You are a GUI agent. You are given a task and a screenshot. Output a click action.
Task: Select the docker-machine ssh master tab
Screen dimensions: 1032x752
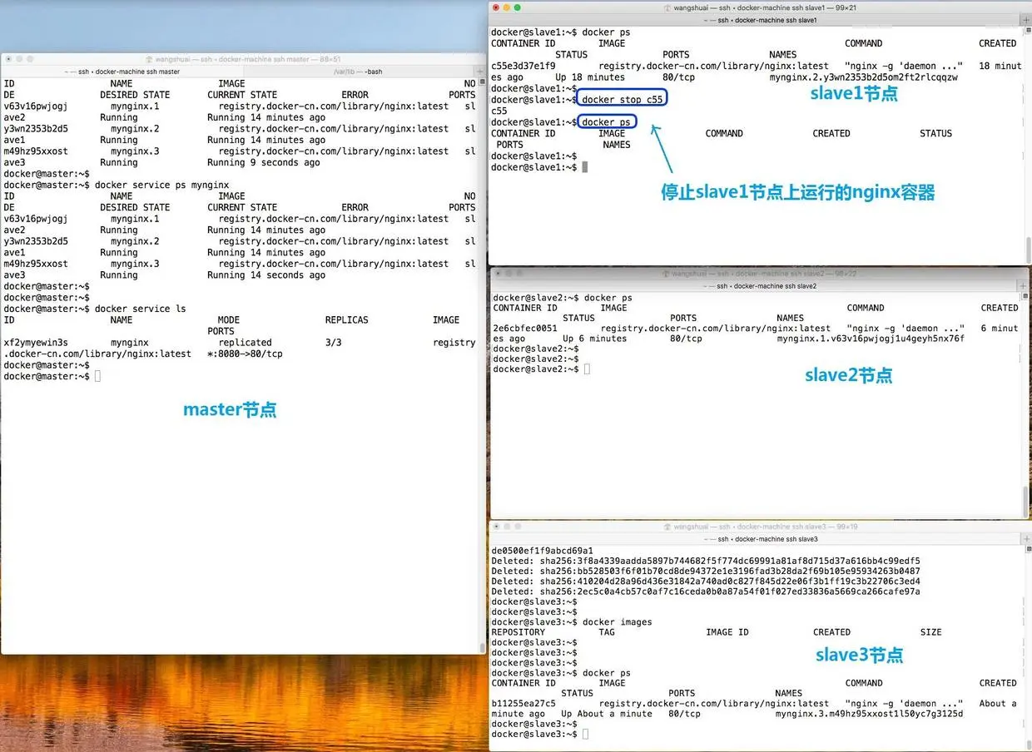(122, 72)
